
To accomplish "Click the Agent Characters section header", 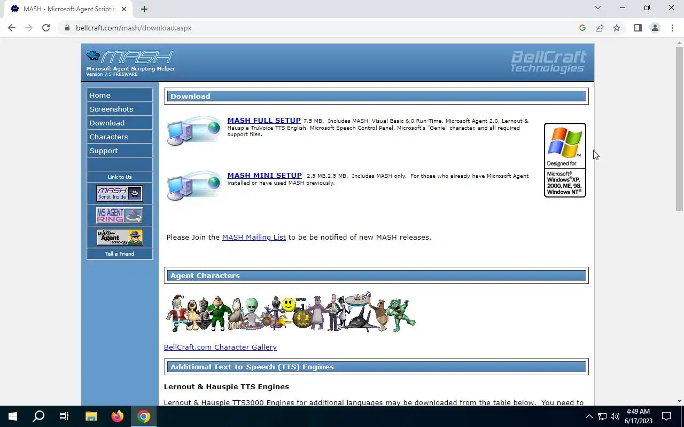I will [376, 275].
